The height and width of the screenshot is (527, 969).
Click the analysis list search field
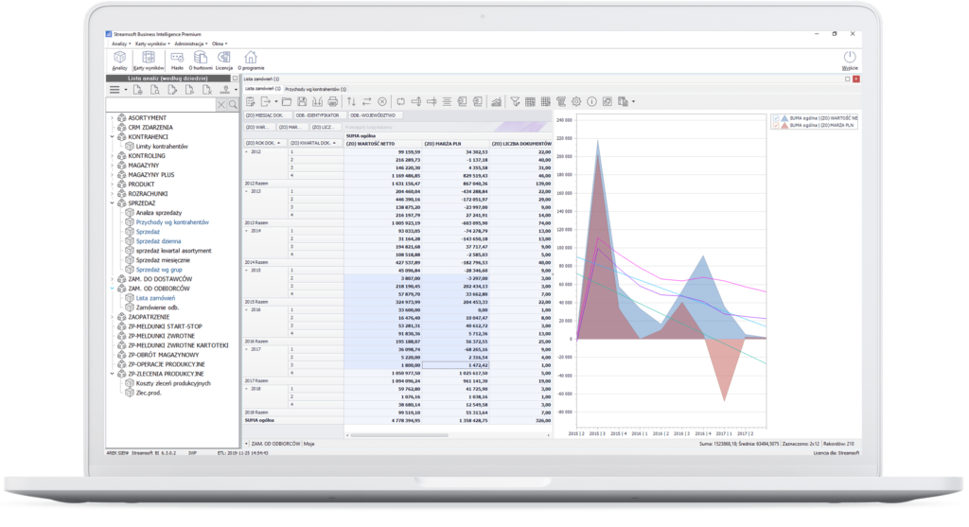[x=161, y=104]
